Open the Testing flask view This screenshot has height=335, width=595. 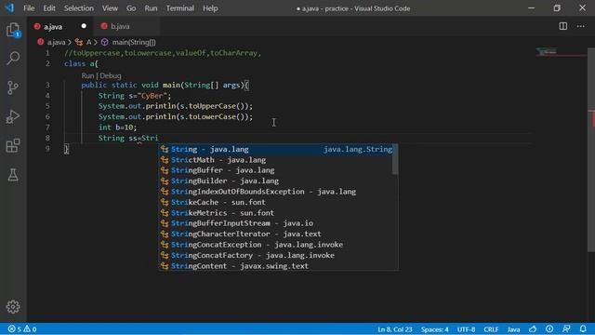[13, 175]
